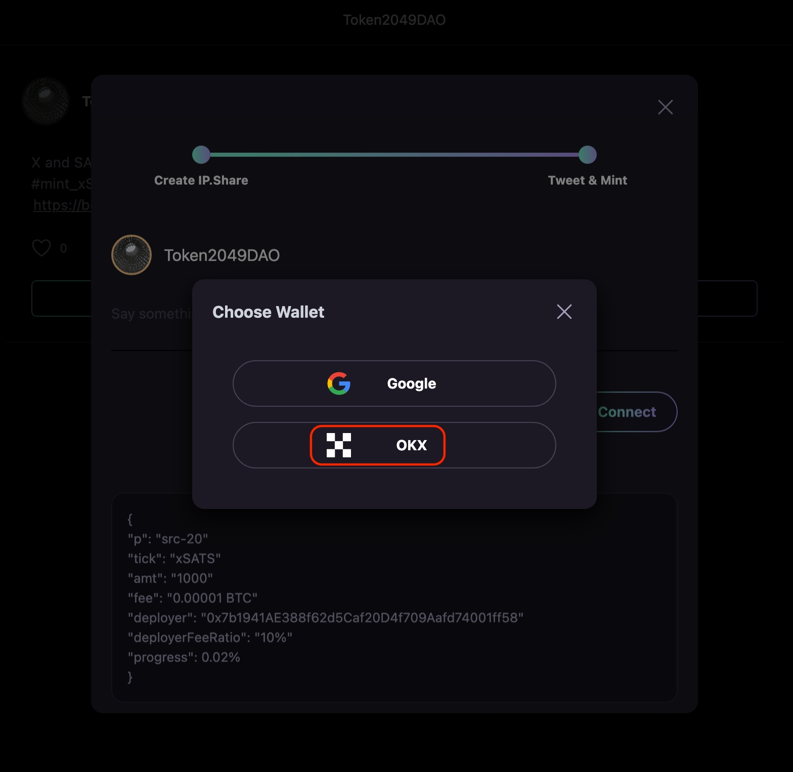Image resolution: width=793 pixels, height=772 pixels.
Task: Open the https link in the post
Action: pyautogui.click(x=62, y=205)
